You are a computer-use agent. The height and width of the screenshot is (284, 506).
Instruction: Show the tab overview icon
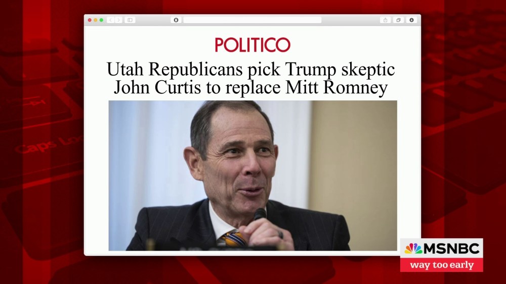[x=399, y=20]
